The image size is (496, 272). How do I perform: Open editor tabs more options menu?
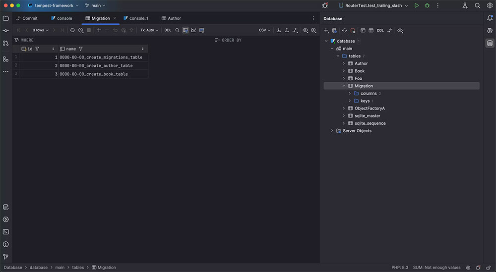[313, 18]
